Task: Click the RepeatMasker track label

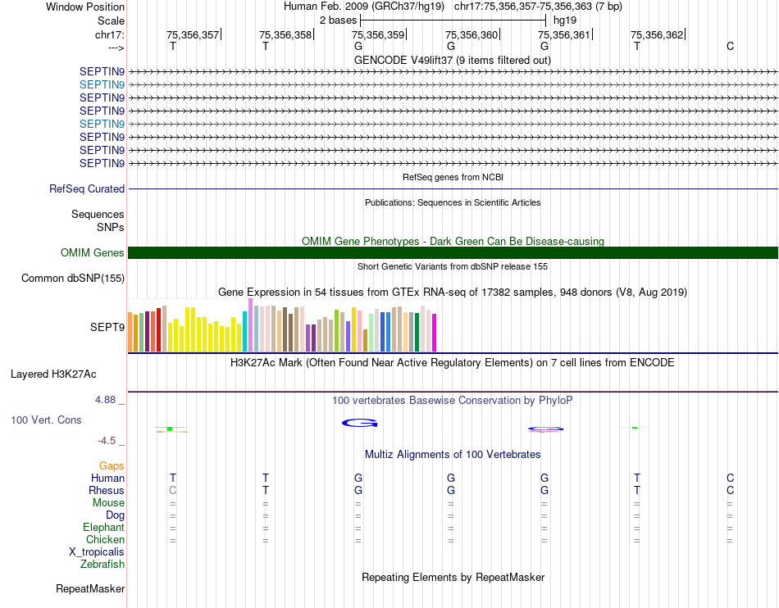Action: tap(90, 588)
